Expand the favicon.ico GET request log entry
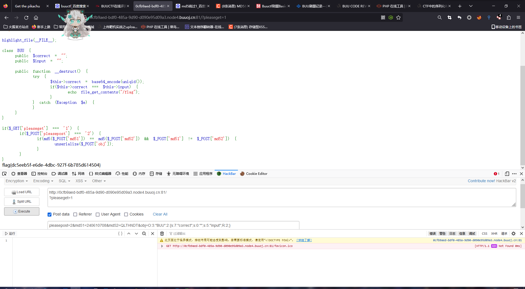This screenshot has width=525, height=289. tap(162, 246)
